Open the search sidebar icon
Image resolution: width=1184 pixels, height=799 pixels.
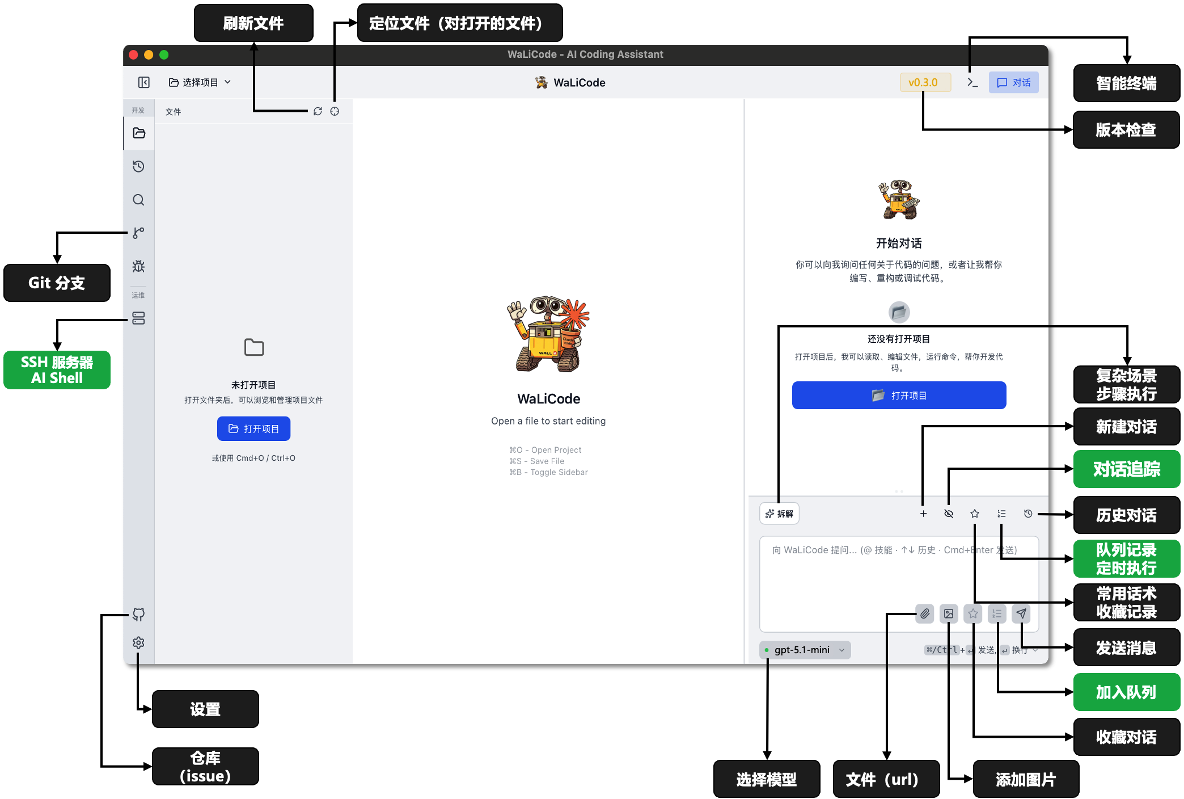(139, 200)
